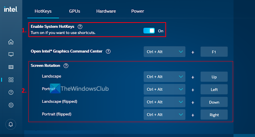Click the Right key field
This screenshot has width=255, height=137.
[x=214, y=115]
